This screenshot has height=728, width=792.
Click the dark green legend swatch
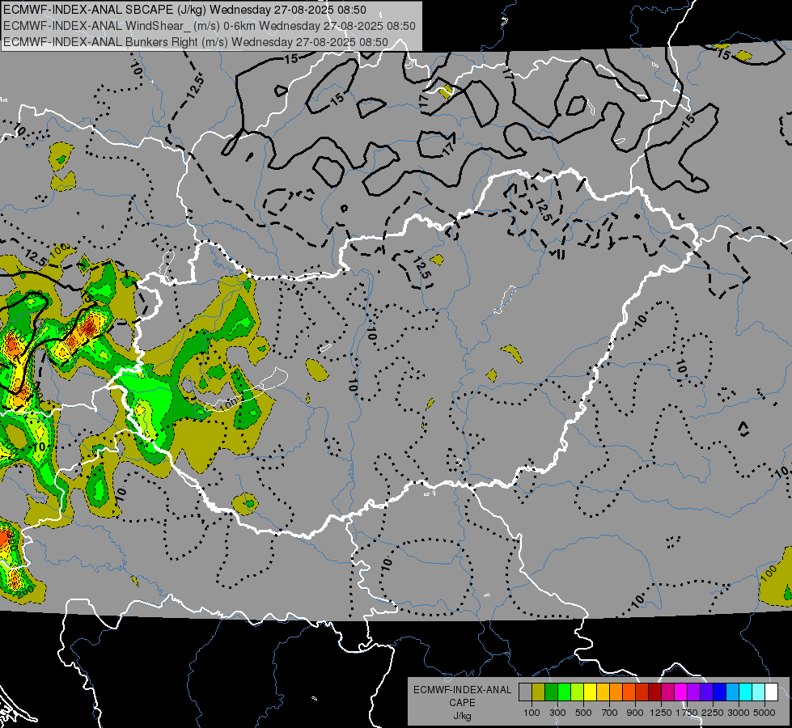(551, 692)
